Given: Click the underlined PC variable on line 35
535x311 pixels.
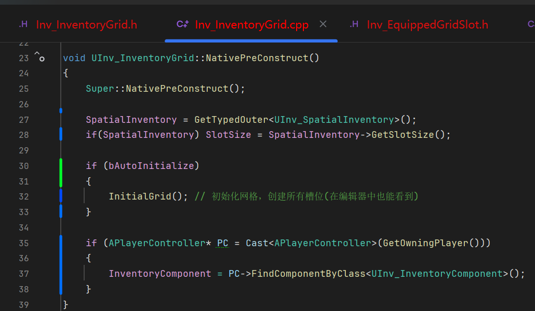Looking at the screenshot, I should pos(222,243).
